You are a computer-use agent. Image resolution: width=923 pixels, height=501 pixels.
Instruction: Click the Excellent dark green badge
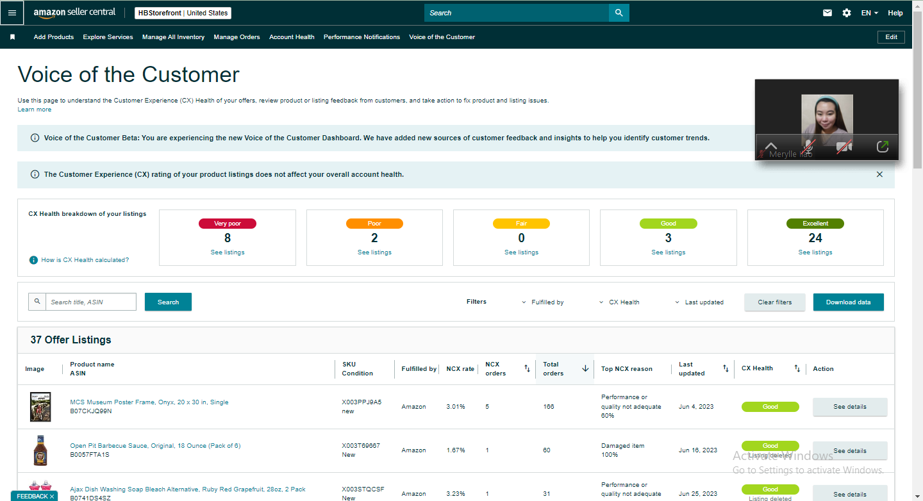[x=815, y=224]
